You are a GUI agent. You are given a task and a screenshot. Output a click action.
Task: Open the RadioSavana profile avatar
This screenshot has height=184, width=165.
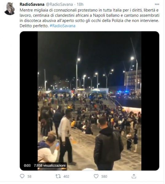point(10,9)
